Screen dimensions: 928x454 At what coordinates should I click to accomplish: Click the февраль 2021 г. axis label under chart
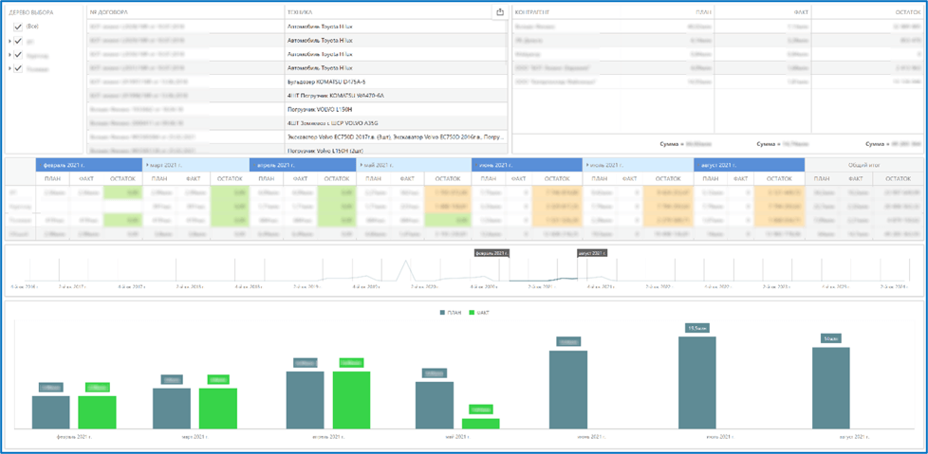74,436
